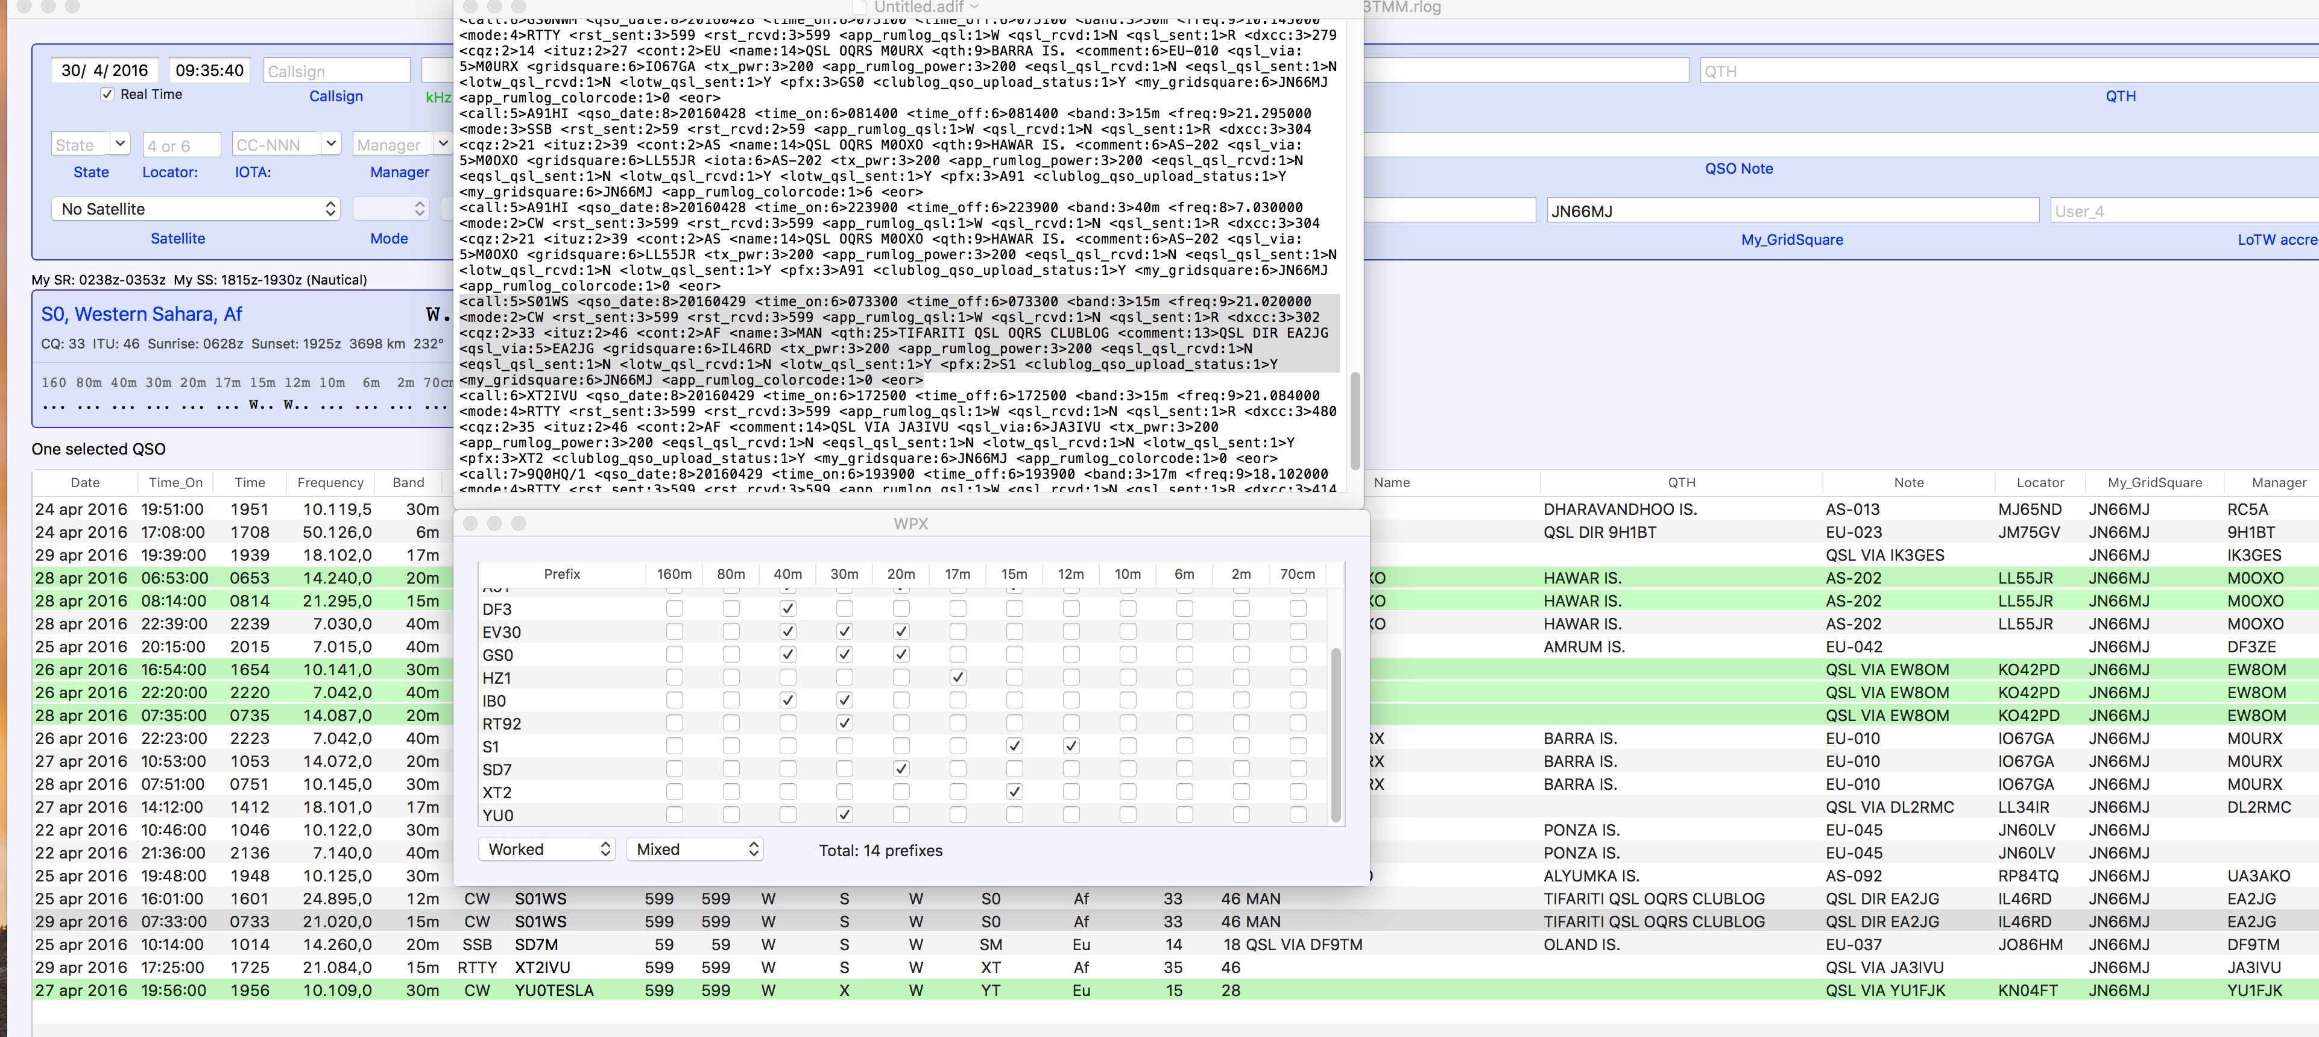2319x1037 pixels.
Task: Toggle XT2 15m checkbox in WPX window
Action: coord(1015,791)
